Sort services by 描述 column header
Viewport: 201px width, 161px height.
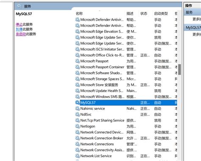(x=130, y=14)
